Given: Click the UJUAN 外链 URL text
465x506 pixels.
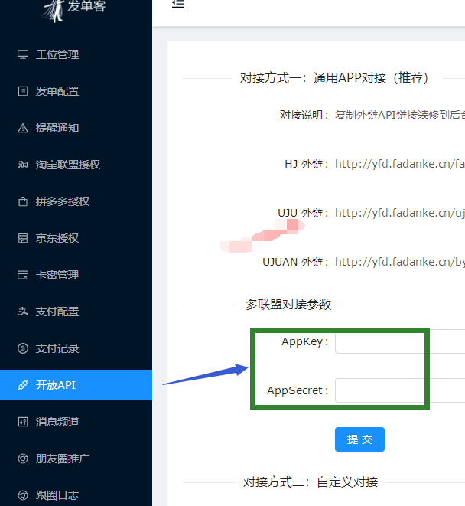Looking at the screenshot, I should 400,262.
